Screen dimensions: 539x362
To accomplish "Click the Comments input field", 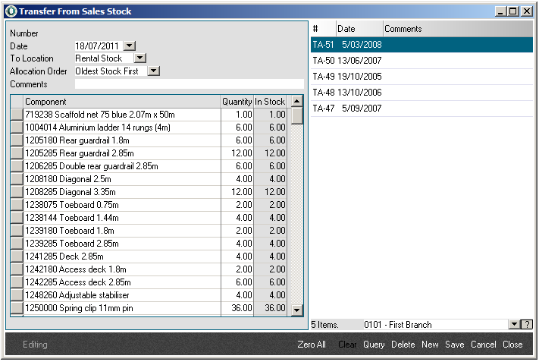I will click(x=189, y=84).
